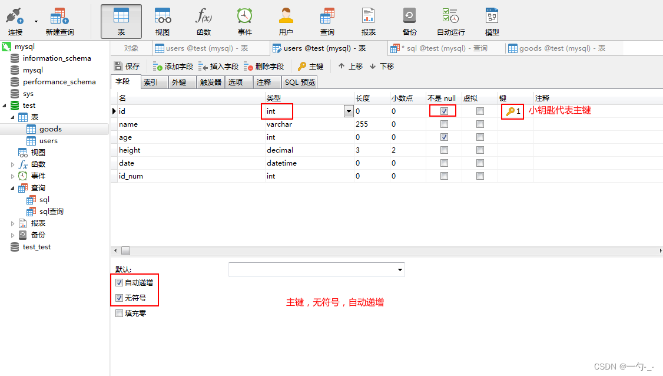Open the users table in tree
The height and width of the screenshot is (376, 663).
[48, 141]
